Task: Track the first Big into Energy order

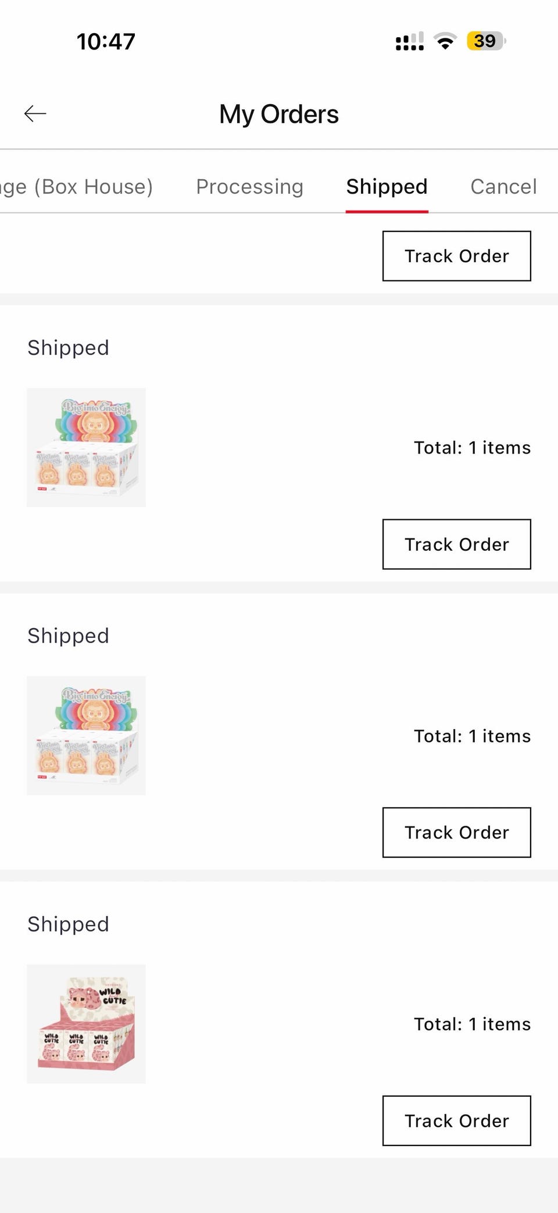Action: 456,544
